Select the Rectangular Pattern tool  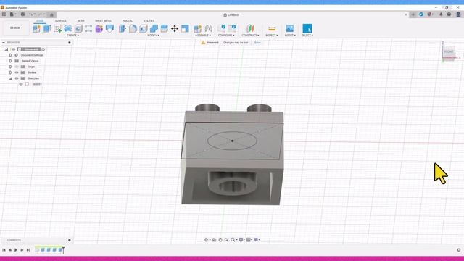coord(88,28)
